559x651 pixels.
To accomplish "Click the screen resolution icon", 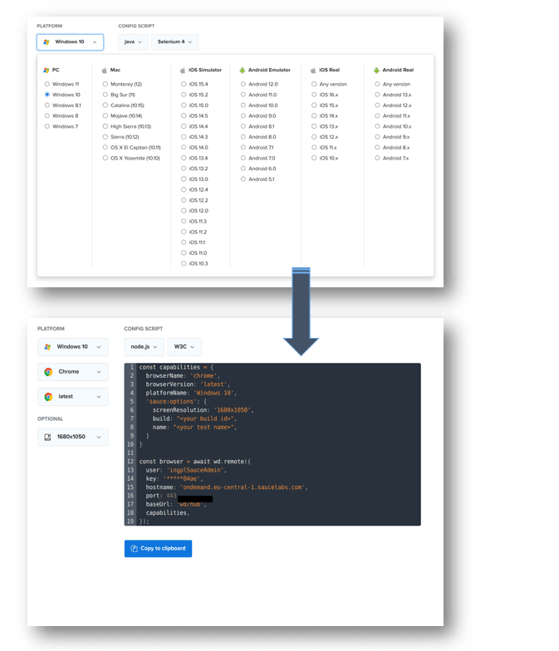I will [47, 437].
